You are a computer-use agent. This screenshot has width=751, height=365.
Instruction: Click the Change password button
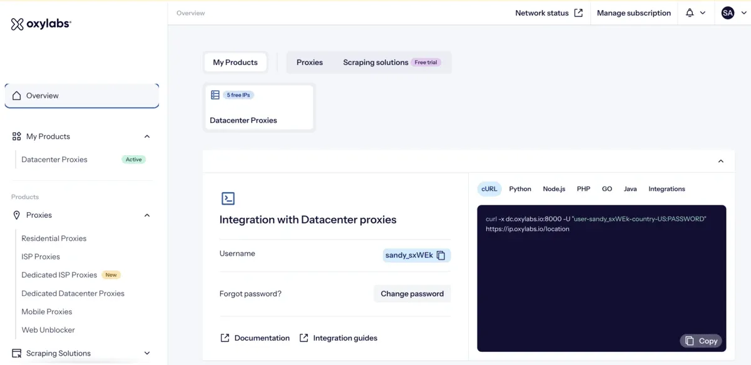412,294
